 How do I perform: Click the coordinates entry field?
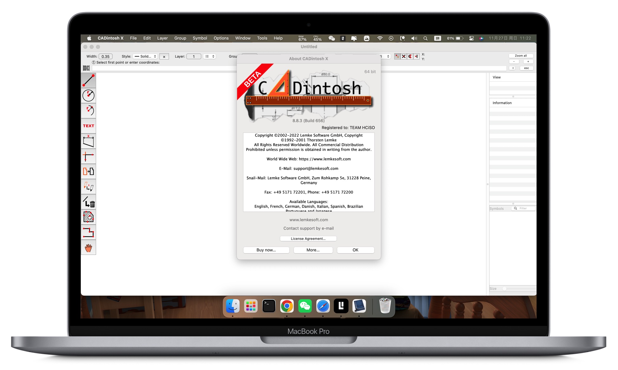(164, 68)
